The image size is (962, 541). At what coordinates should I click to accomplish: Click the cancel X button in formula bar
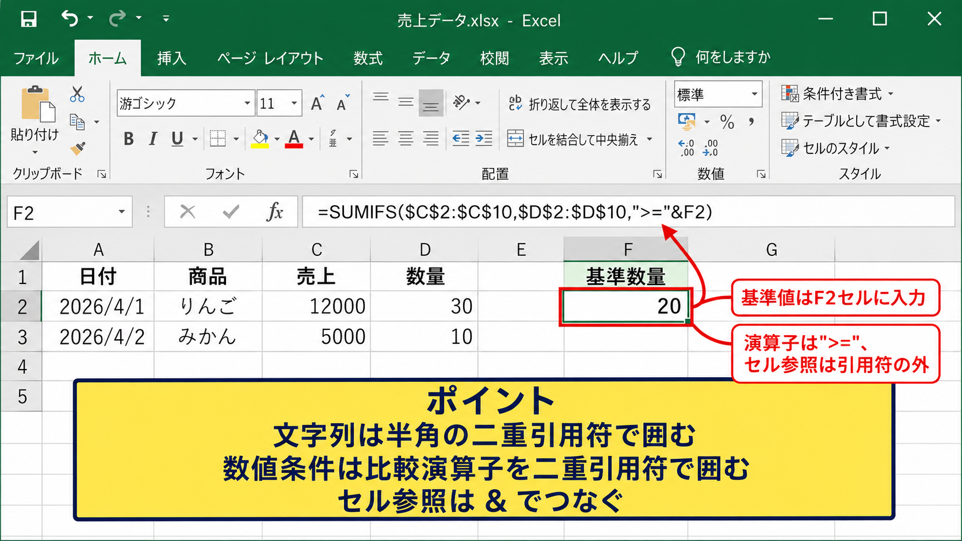(x=188, y=212)
